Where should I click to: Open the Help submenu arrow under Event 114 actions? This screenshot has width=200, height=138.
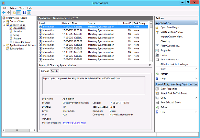196,112
